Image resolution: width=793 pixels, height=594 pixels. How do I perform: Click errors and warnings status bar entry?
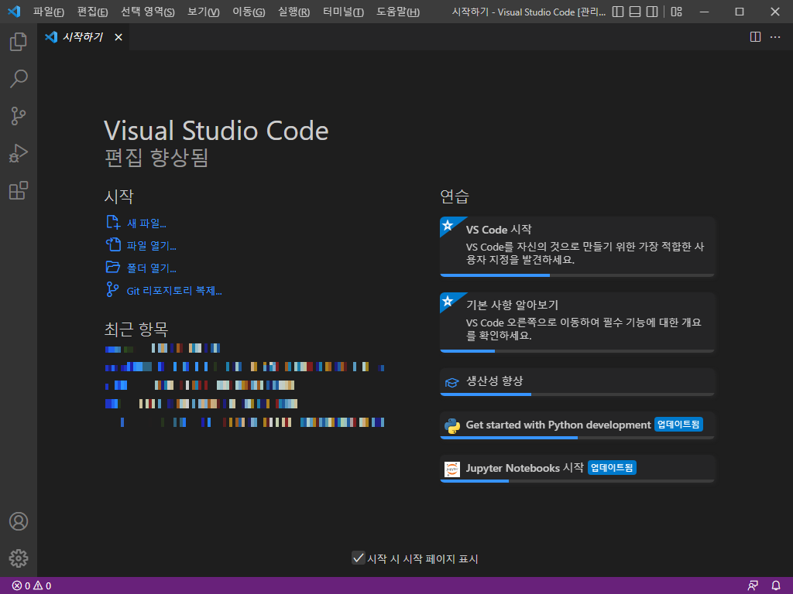point(32,586)
